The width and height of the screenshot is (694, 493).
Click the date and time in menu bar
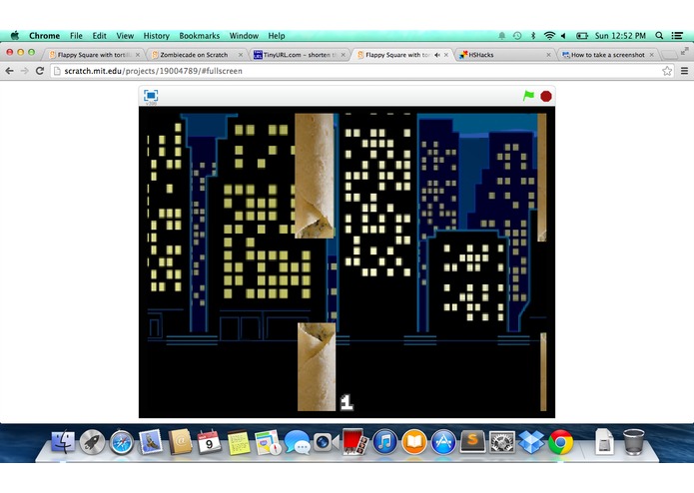point(620,35)
